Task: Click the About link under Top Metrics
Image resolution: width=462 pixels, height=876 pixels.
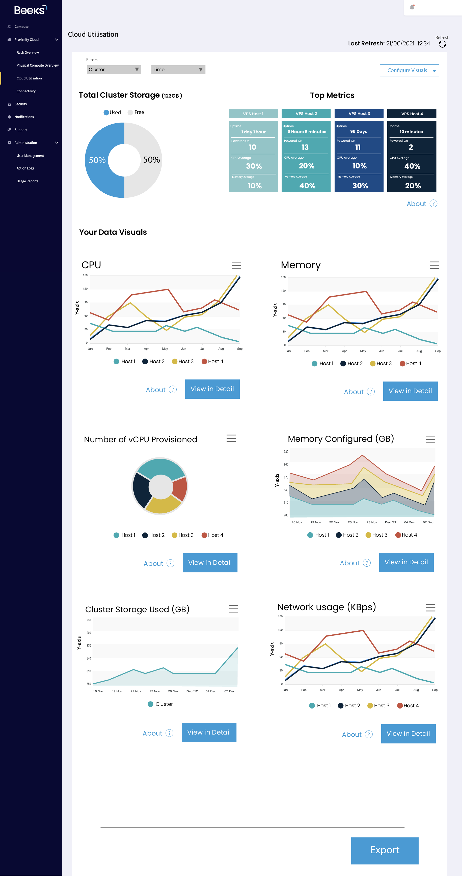Action: point(416,203)
